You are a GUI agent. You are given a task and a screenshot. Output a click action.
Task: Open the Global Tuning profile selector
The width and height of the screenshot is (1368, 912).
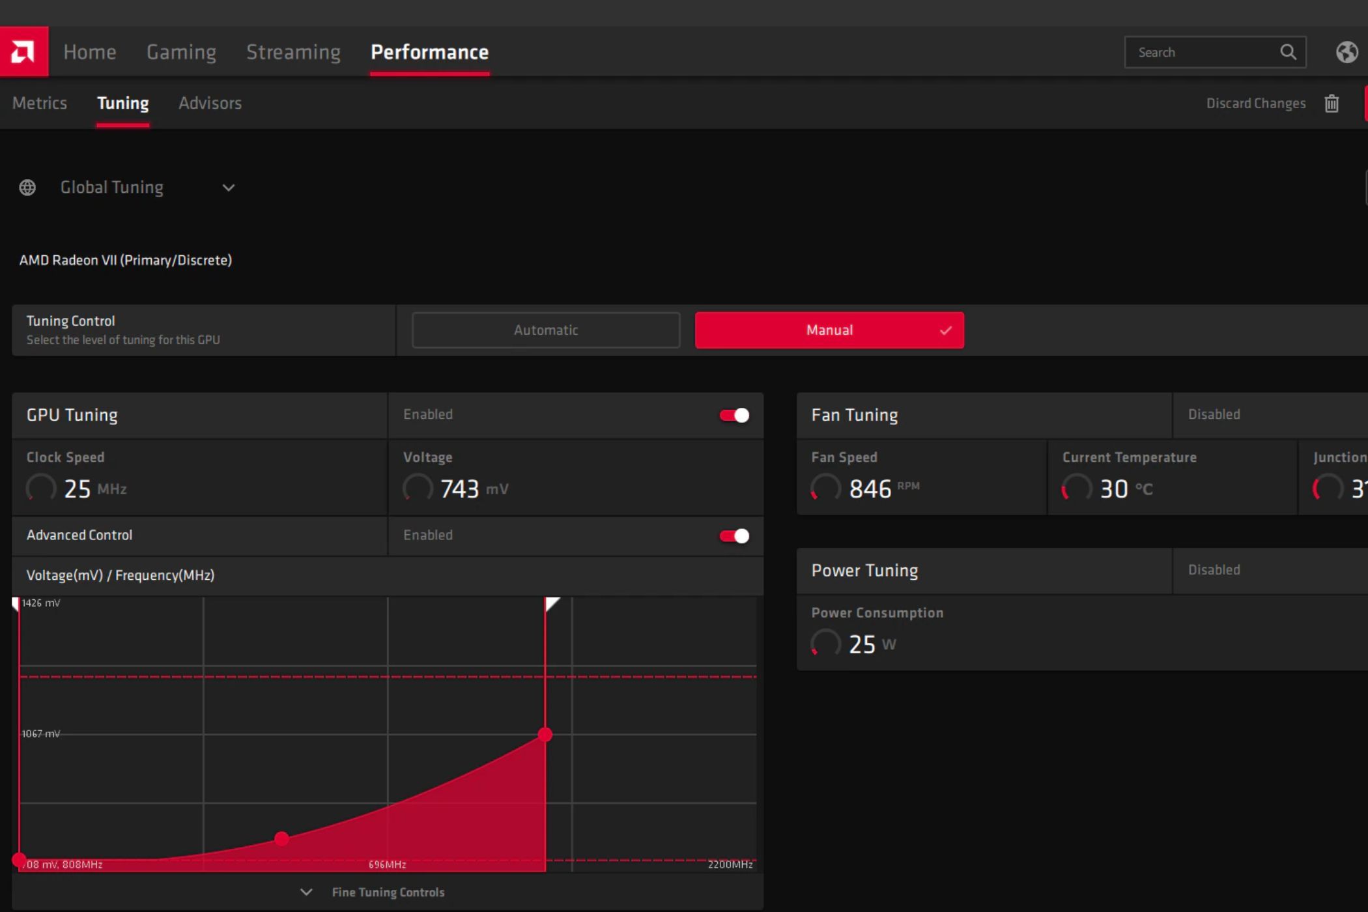pyautogui.click(x=112, y=188)
